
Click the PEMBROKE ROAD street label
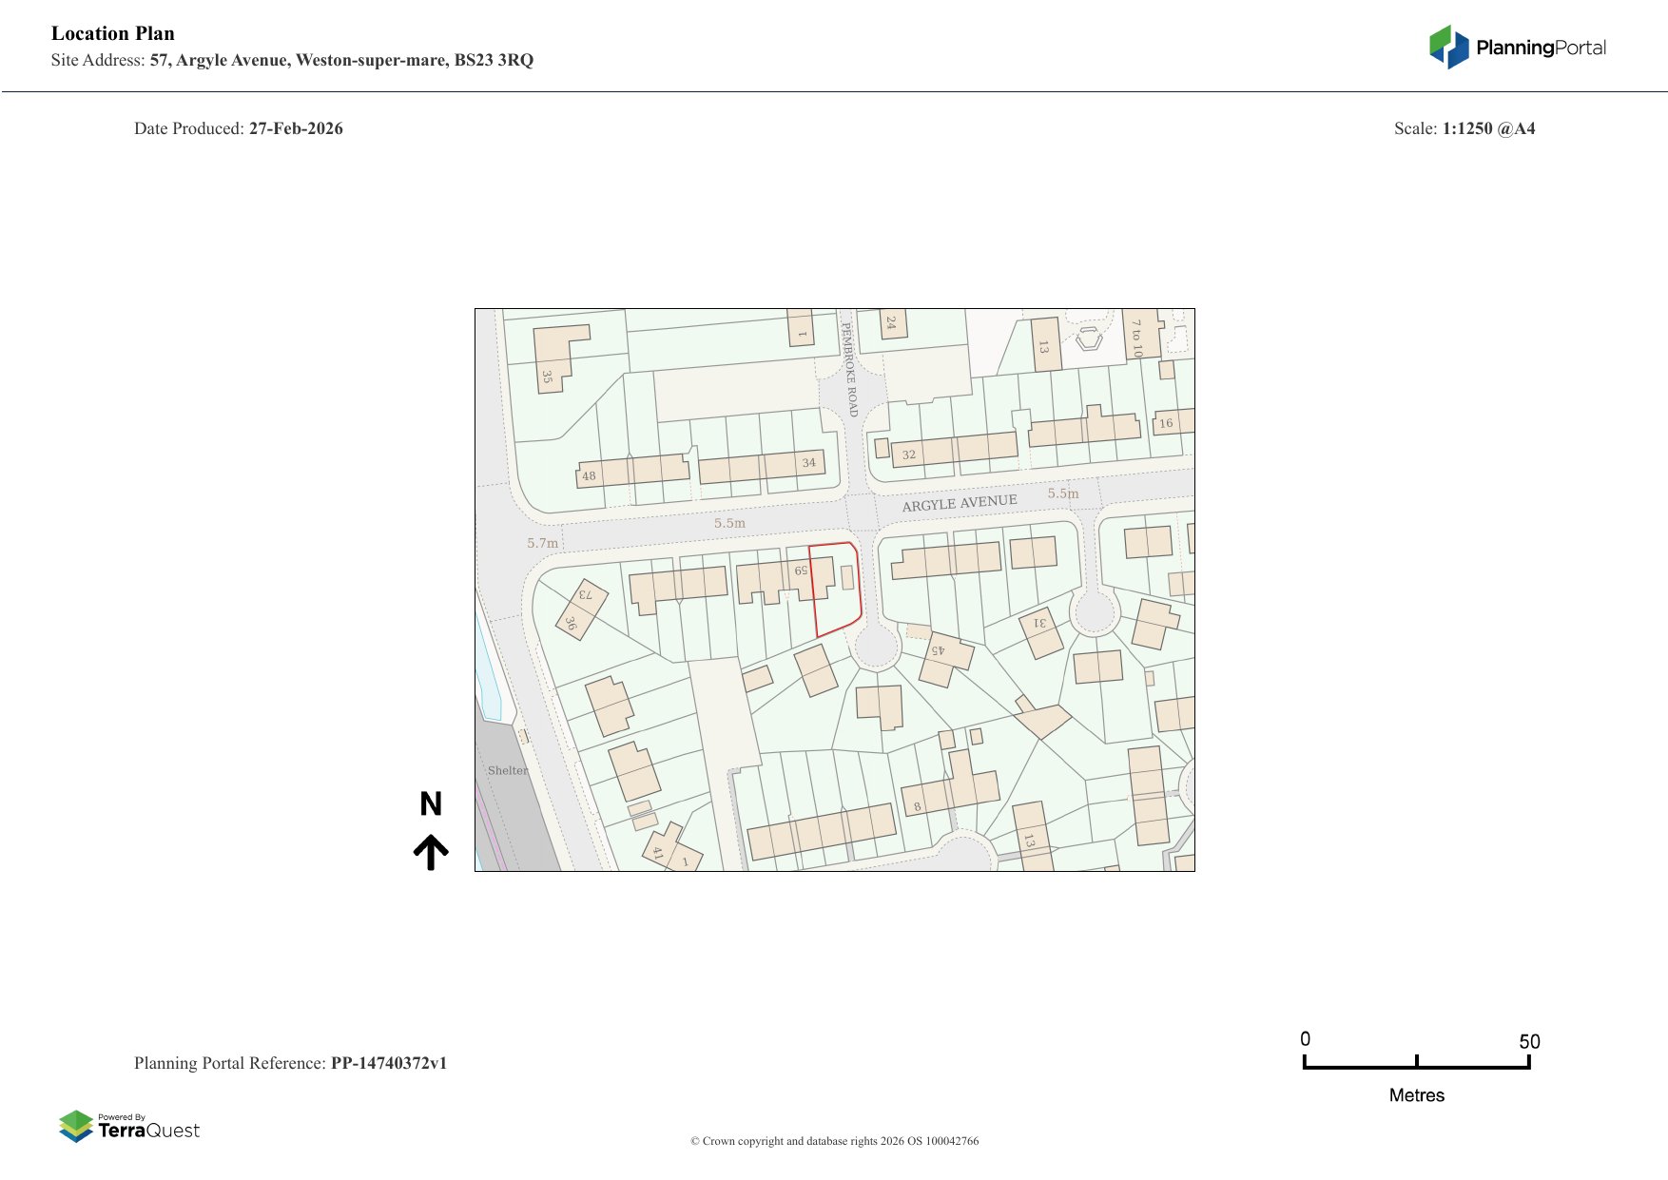click(849, 369)
